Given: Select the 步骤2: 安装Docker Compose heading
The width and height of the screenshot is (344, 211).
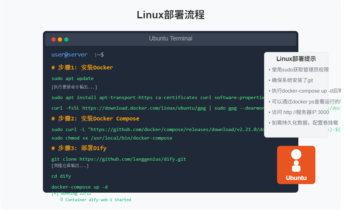Looking at the screenshot, I should coord(96,119).
